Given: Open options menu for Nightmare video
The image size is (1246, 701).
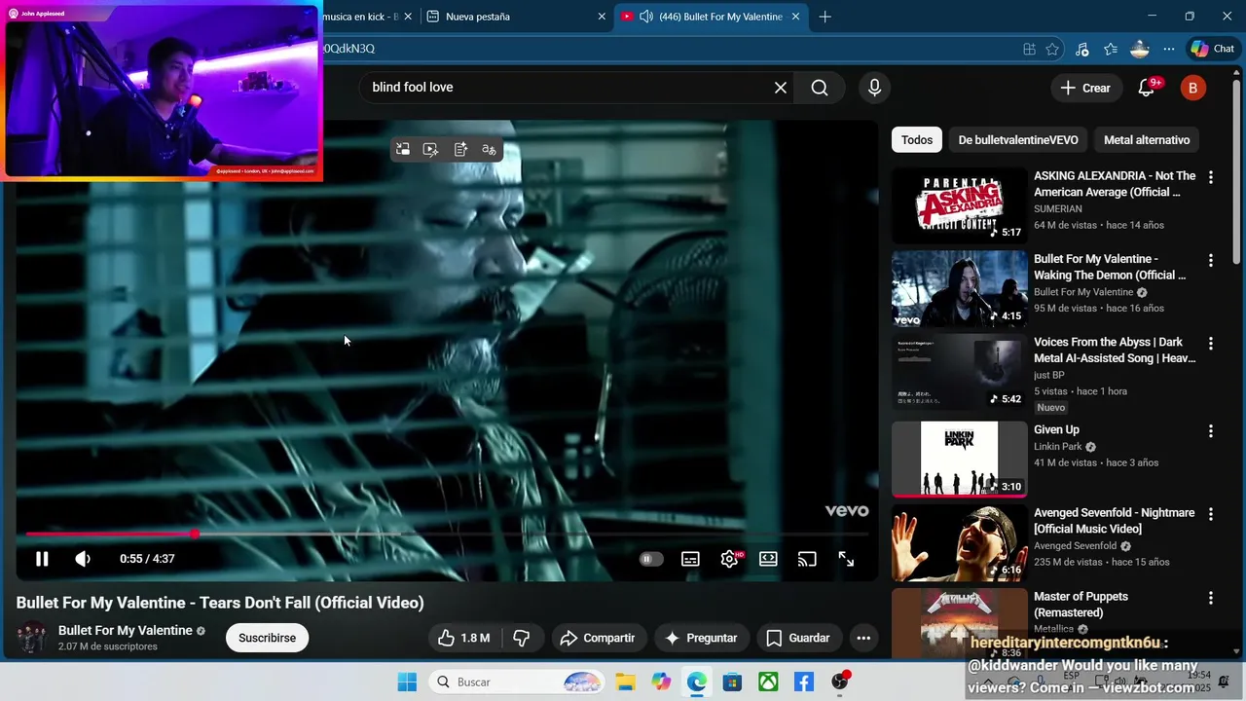Looking at the screenshot, I should [x=1211, y=514].
